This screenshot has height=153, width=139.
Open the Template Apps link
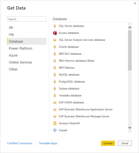tap(48, 143)
